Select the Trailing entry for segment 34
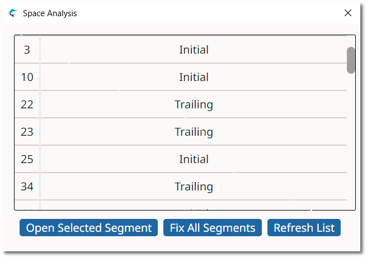This screenshot has width=367, height=258. pos(194,187)
